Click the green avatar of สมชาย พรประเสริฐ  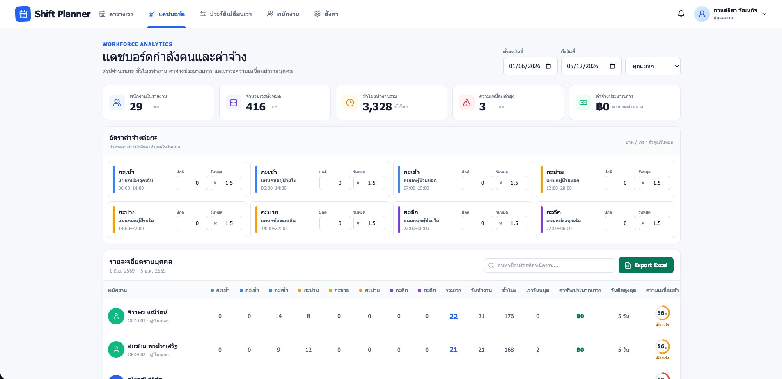tap(116, 349)
